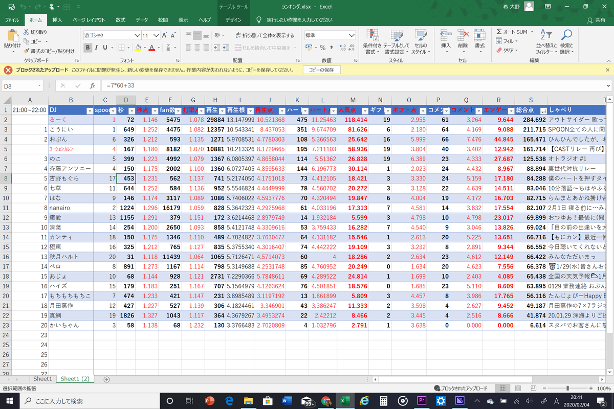
Task: Switch to Page Layout view in status bar
Action: [x=518, y=389]
